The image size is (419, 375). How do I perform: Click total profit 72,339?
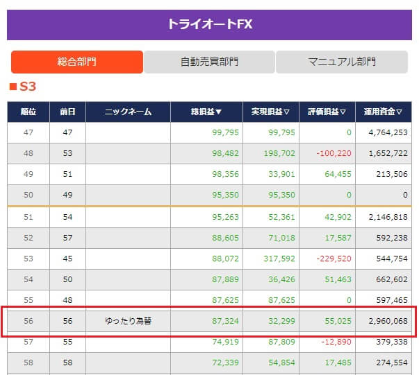(225, 363)
